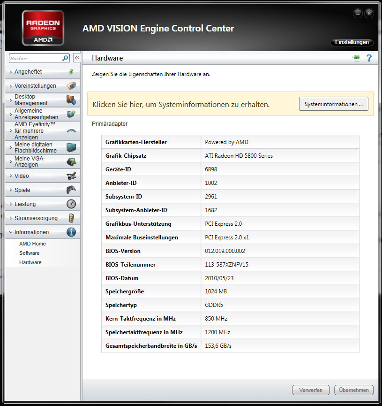382x406 pixels.
Task: Click the Kern-Taktfrequenz value 850 MHz
Action: 216,319
